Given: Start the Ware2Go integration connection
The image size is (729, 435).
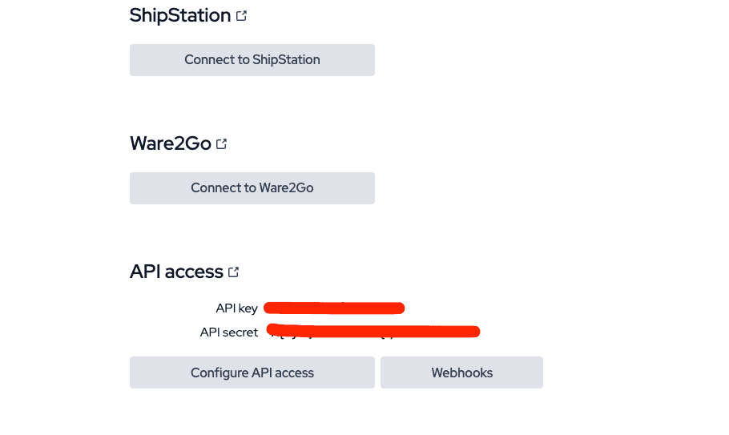Looking at the screenshot, I should 252,188.
